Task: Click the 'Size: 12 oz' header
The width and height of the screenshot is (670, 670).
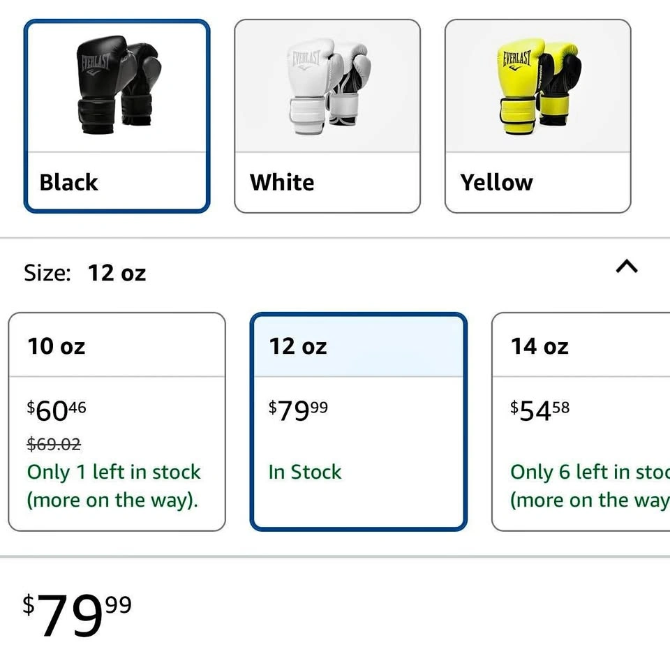Action: (x=85, y=273)
